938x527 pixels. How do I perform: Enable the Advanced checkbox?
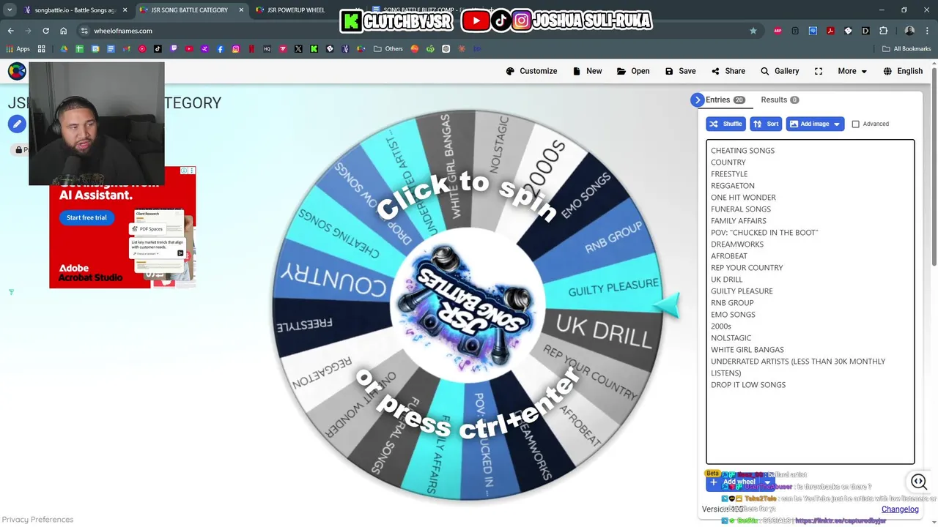(855, 124)
